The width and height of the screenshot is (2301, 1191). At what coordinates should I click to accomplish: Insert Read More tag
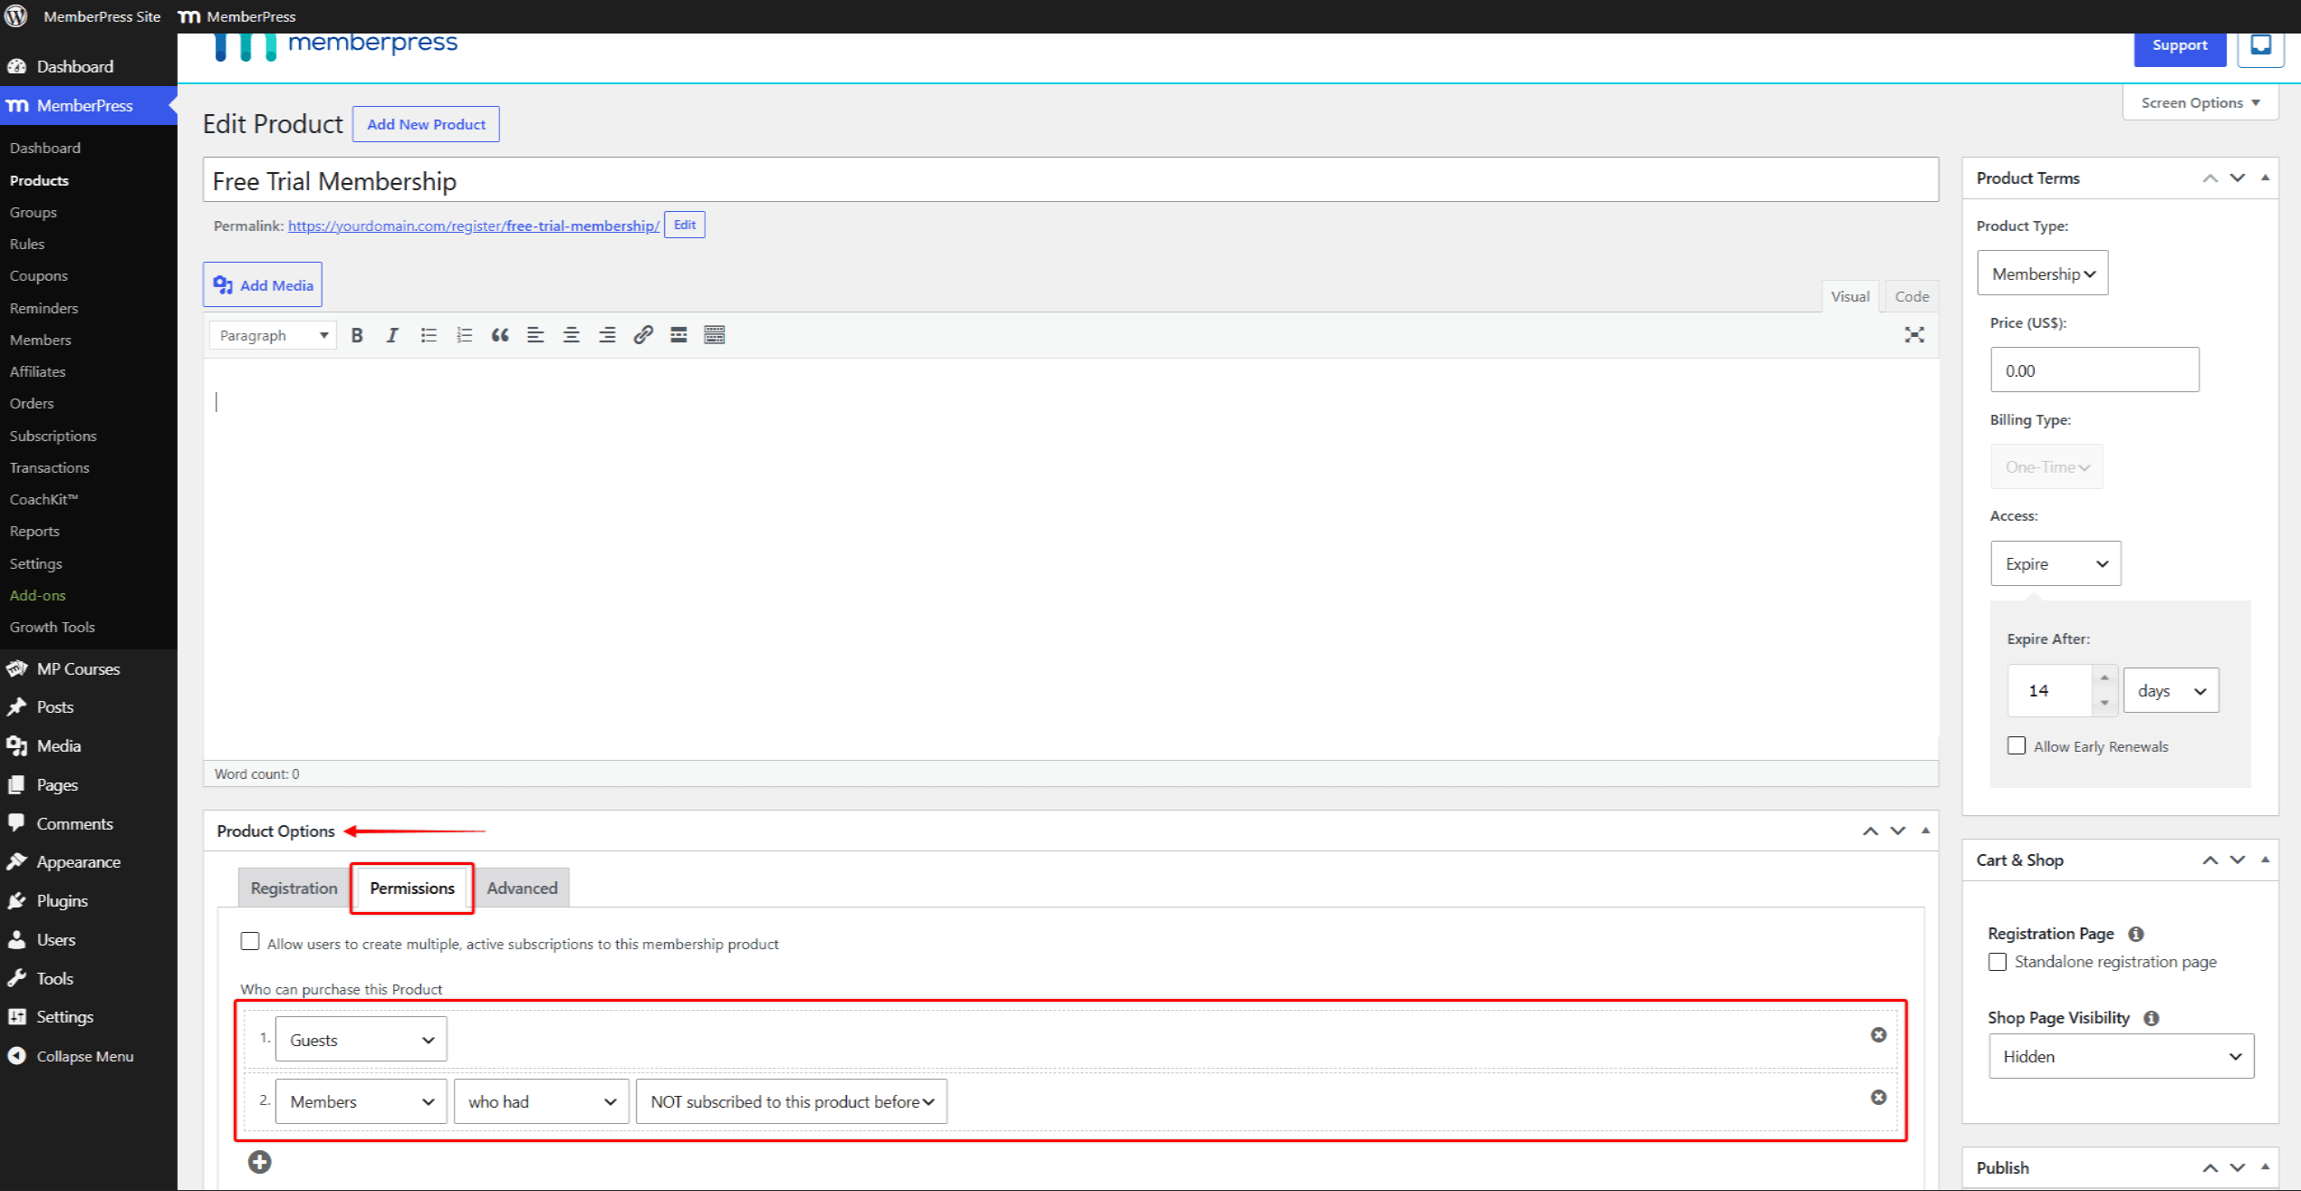679,335
